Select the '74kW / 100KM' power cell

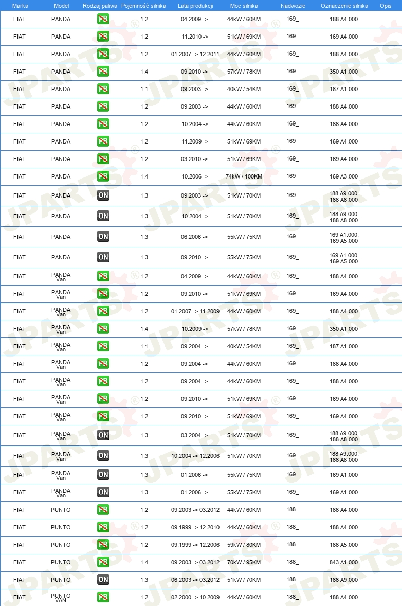coord(244,176)
